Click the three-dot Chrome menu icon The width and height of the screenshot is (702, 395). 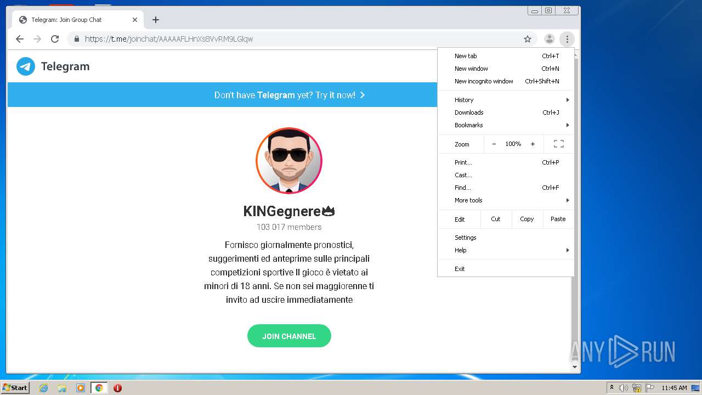[x=567, y=39]
